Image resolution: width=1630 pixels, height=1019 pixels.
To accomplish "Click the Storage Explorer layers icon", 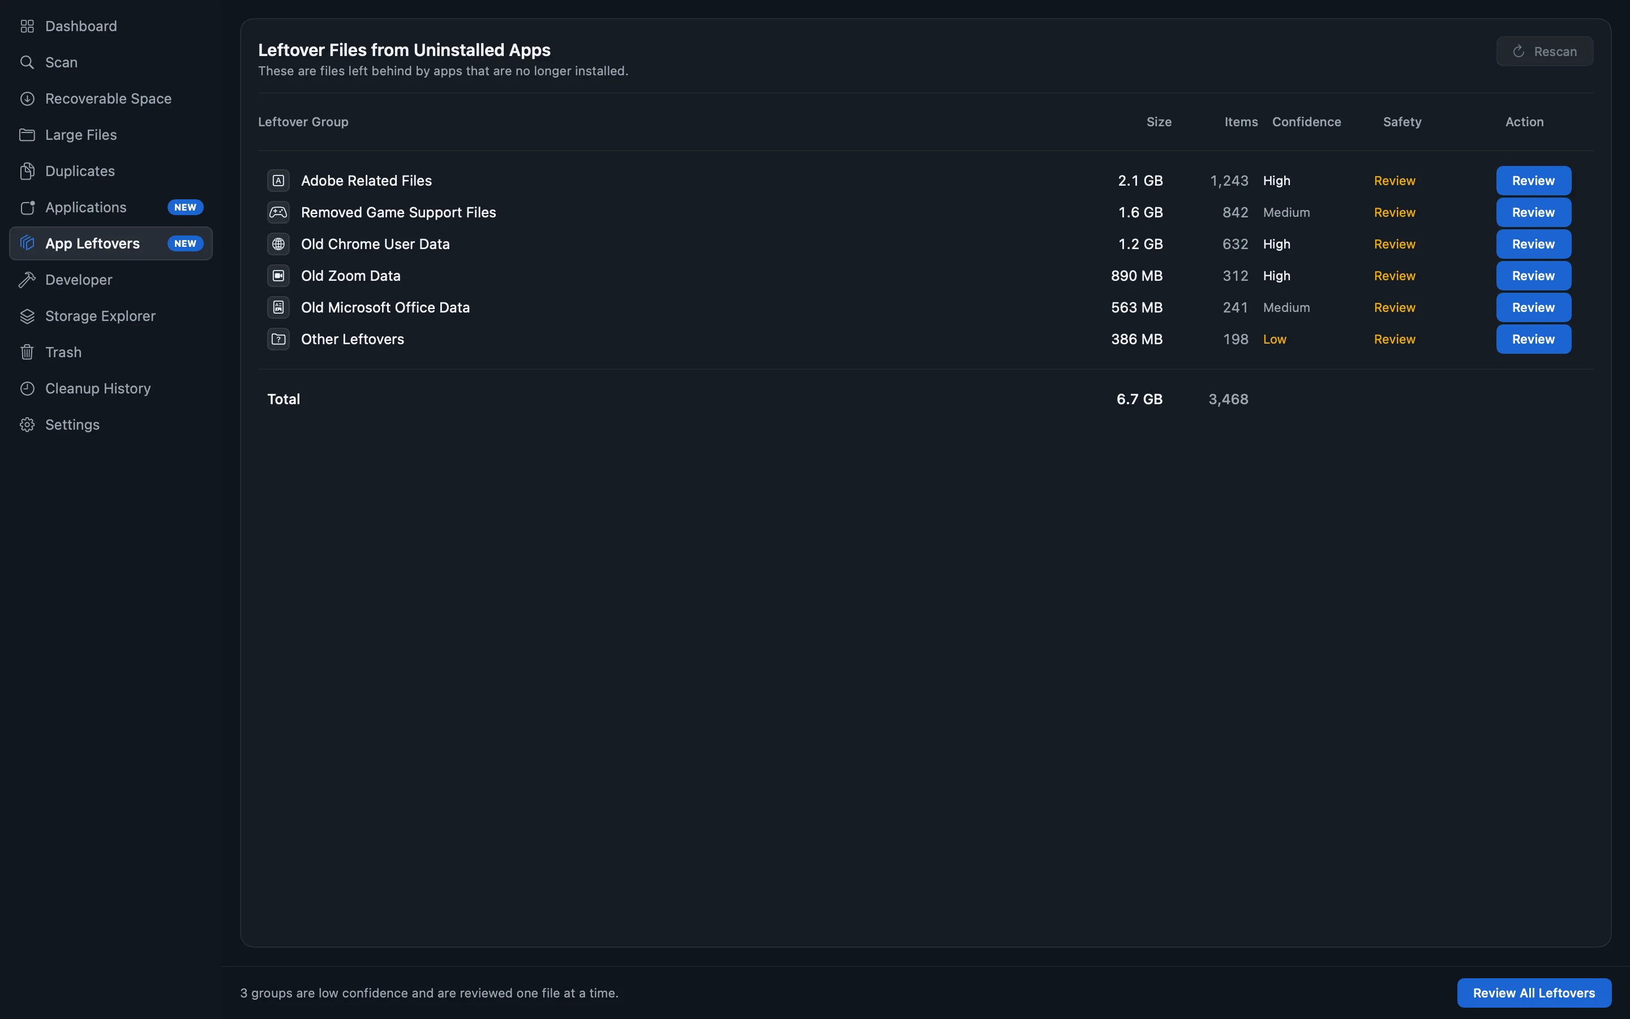I will pos(27,316).
